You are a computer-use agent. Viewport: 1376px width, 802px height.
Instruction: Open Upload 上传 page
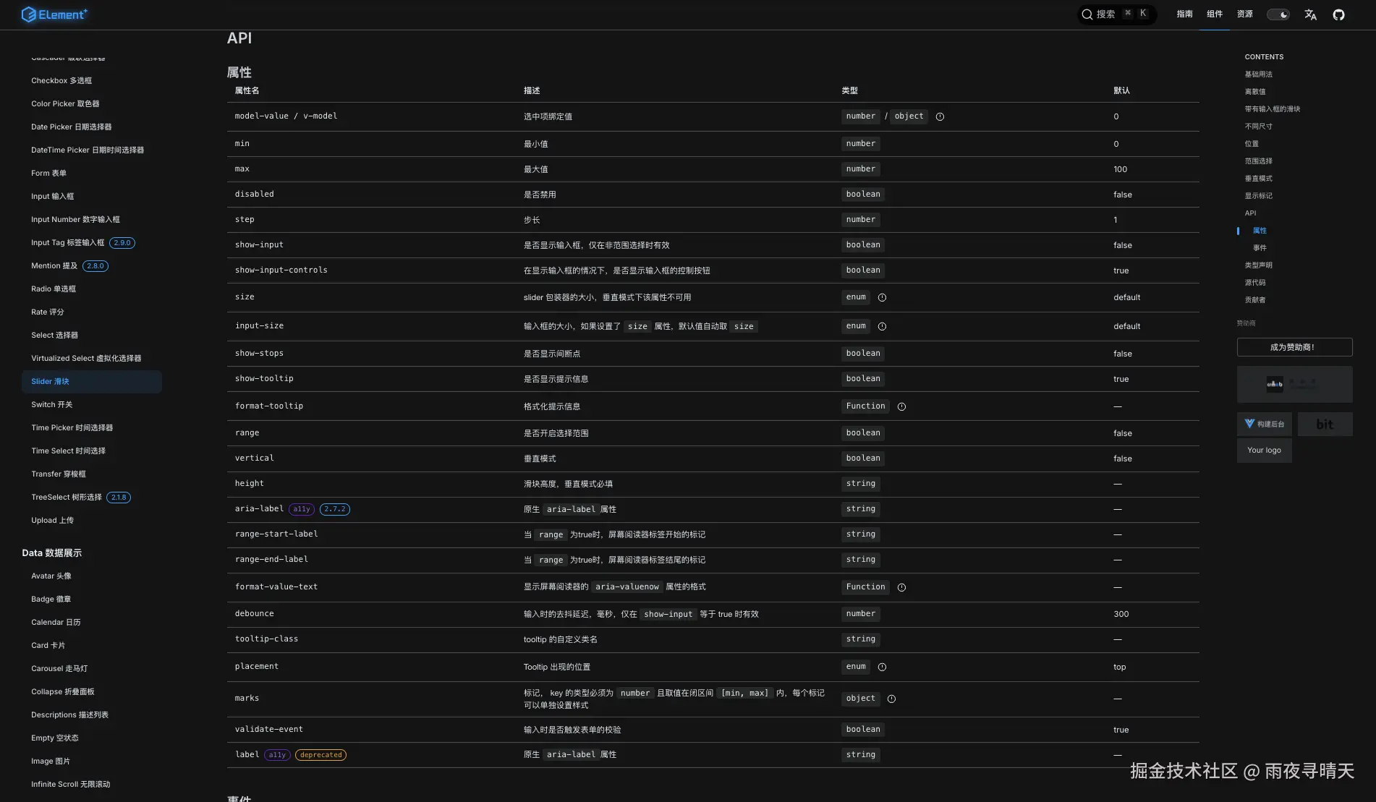(x=52, y=521)
